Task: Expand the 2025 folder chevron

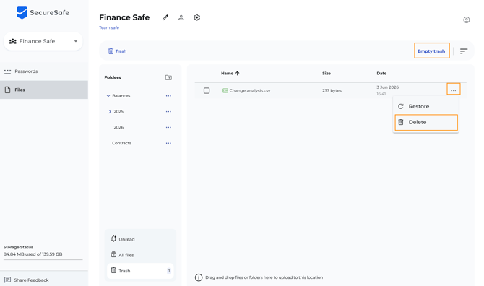Action: click(x=110, y=112)
